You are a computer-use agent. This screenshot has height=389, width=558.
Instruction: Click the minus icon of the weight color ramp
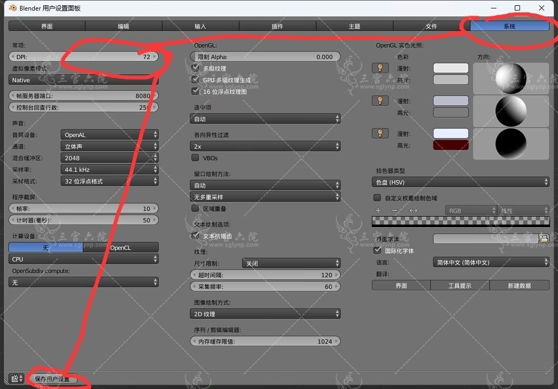395,210
